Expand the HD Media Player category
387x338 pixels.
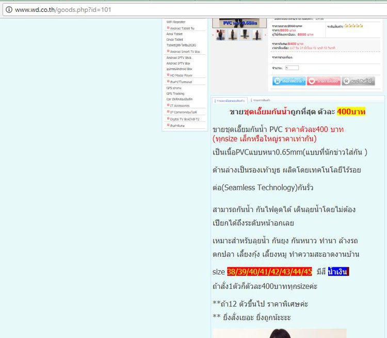pos(181,75)
